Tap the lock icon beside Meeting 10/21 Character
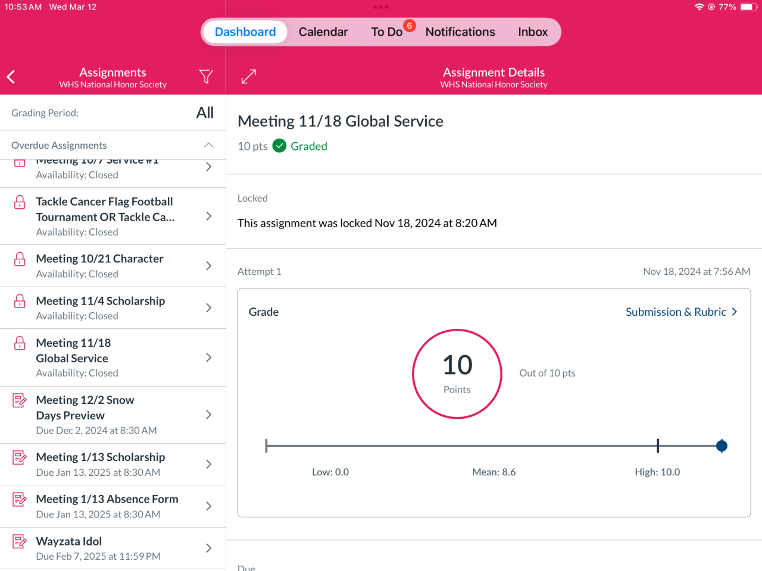 (x=20, y=259)
